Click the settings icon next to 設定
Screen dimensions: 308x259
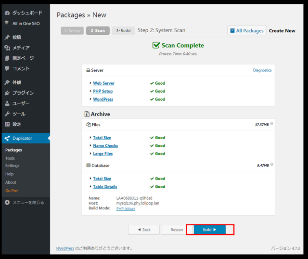[7, 124]
